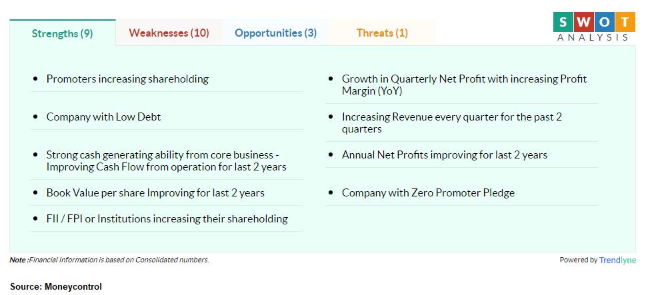
Task: Open the Trendlyne link
Action: 617,260
